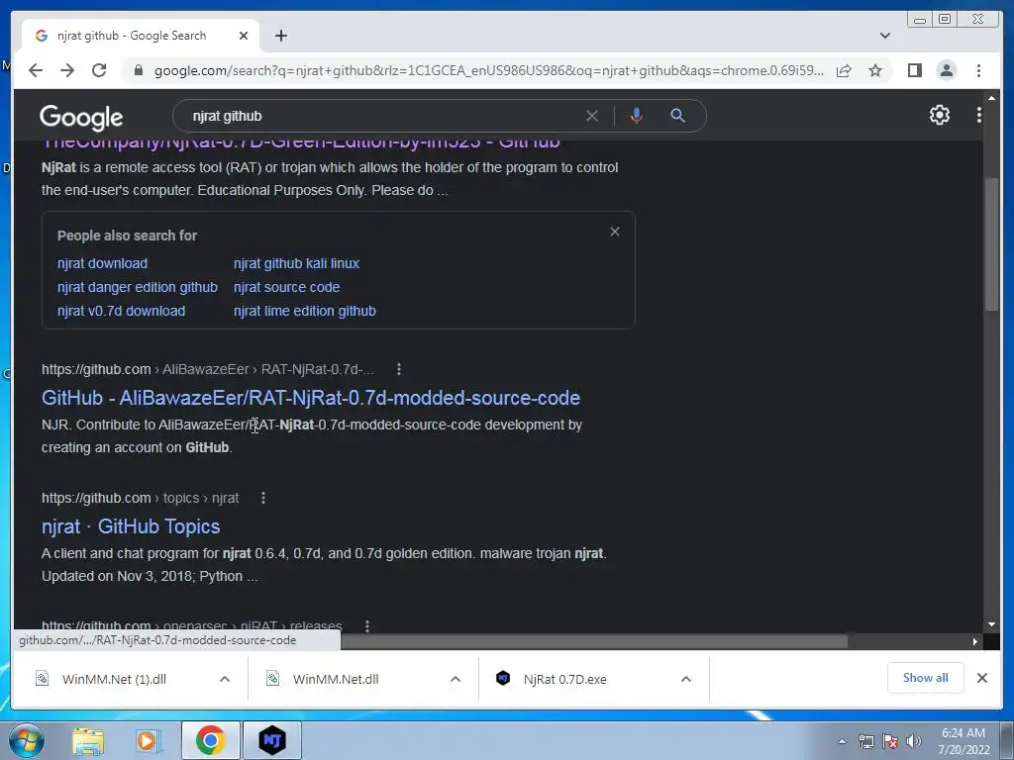Open the tab search dropdown chevron
Screen dimensions: 1014x760
pos(885,36)
